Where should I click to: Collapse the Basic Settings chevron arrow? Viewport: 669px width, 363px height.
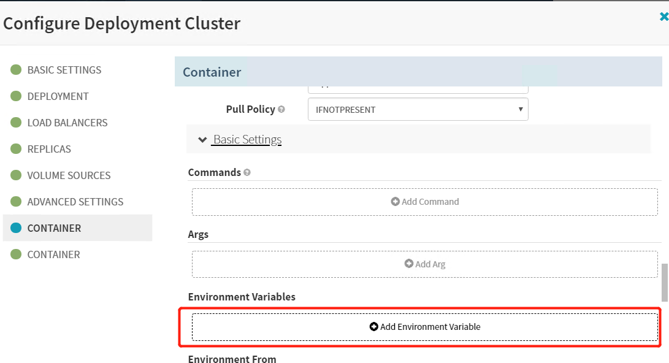(202, 140)
